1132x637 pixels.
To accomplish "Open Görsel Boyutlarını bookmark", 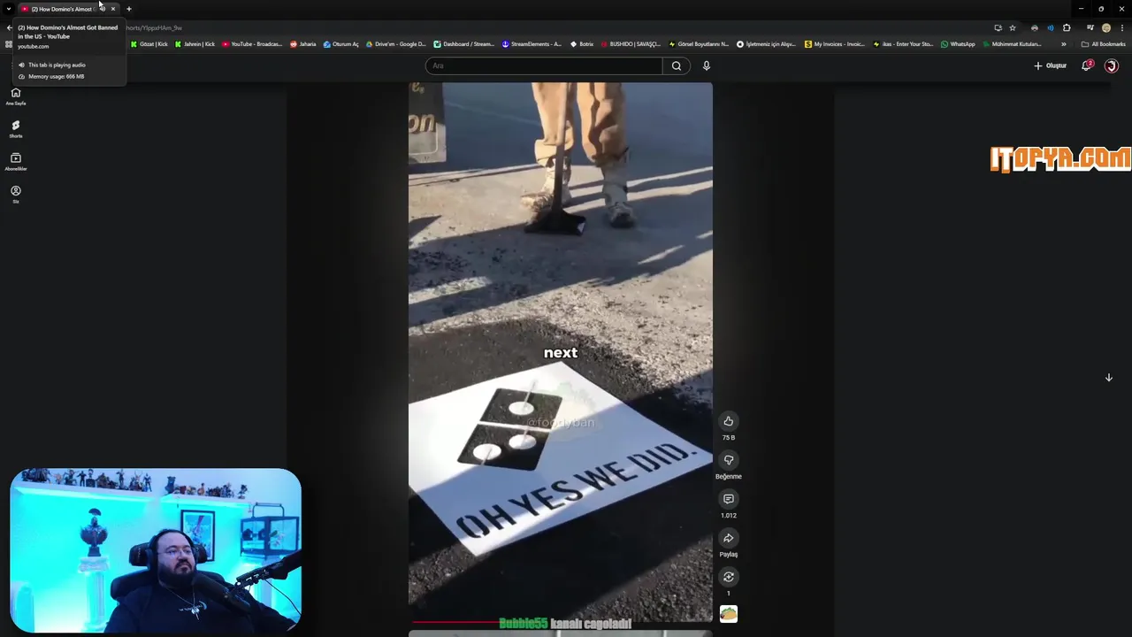I will [699, 44].
